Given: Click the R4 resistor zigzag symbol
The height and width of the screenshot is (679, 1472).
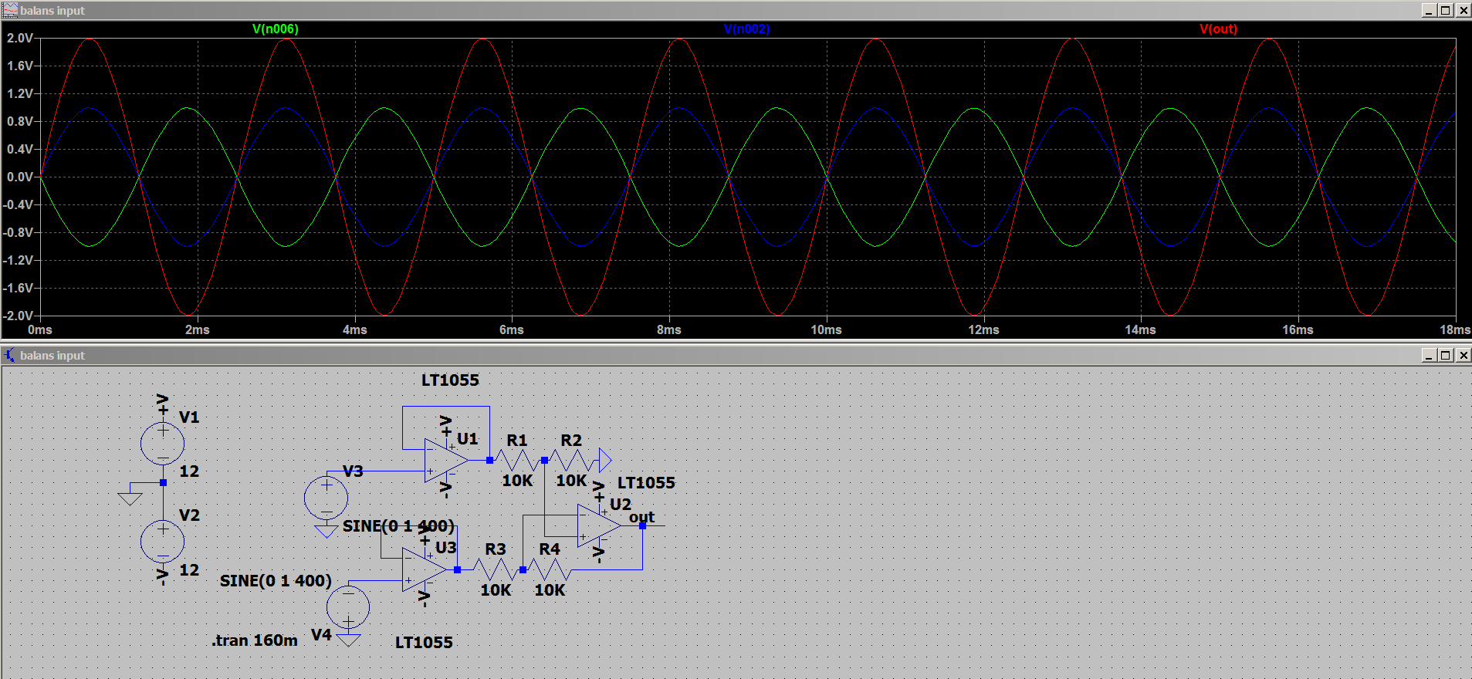Looking at the screenshot, I should (549, 569).
